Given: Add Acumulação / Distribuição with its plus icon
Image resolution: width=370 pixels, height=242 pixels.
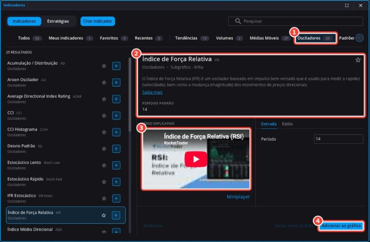Looking at the screenshot, I should [x=116, y=66].
